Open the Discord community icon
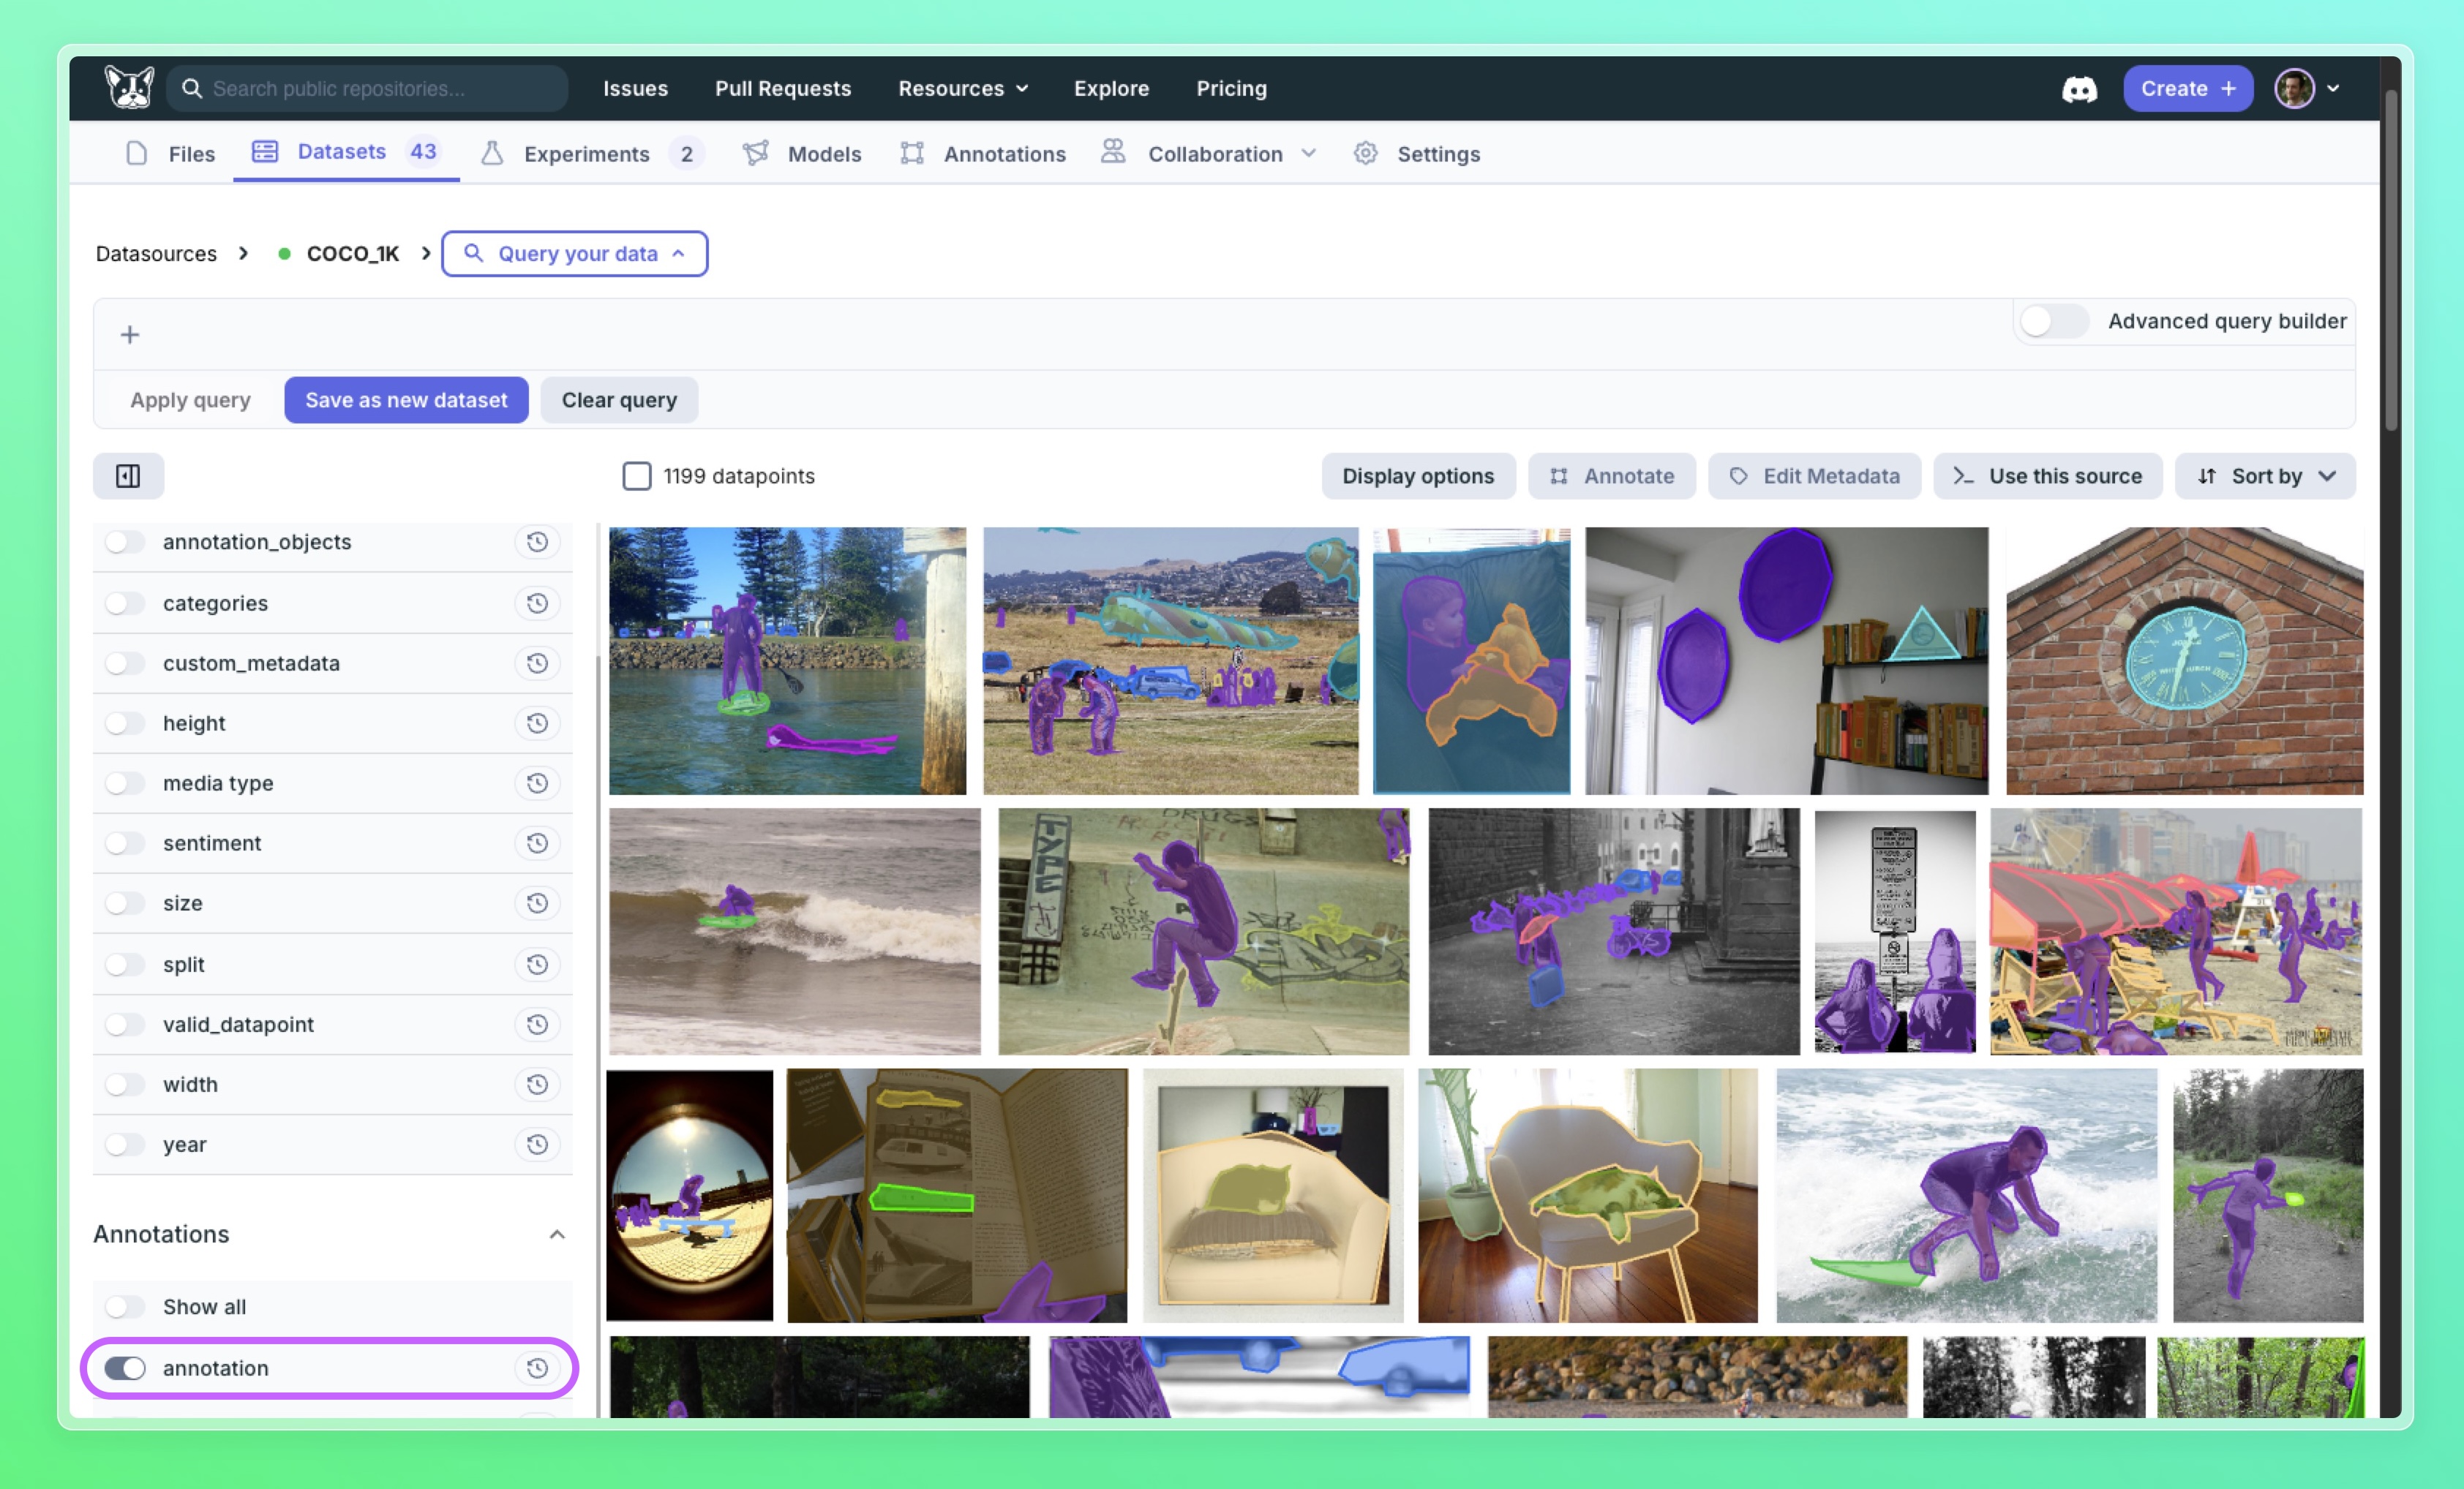 [2079, 89]
